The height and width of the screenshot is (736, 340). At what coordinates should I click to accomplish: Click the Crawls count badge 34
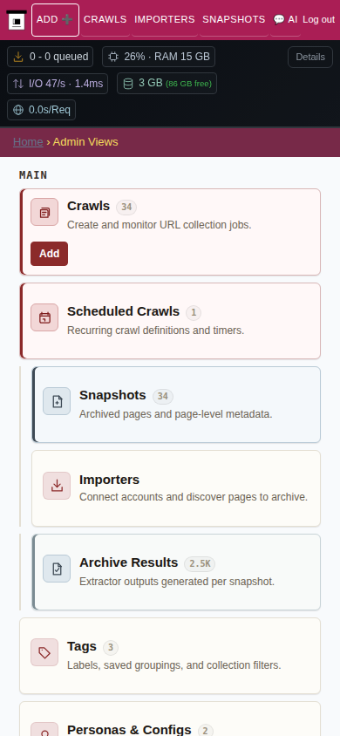click(x=126, y=207)
